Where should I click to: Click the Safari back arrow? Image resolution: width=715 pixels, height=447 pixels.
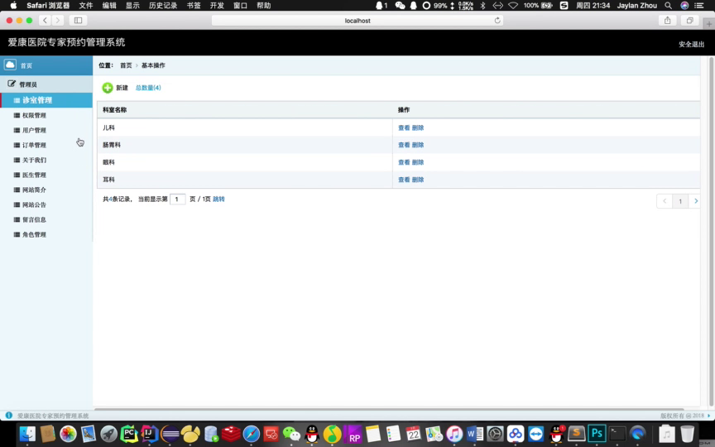[45, 20]
